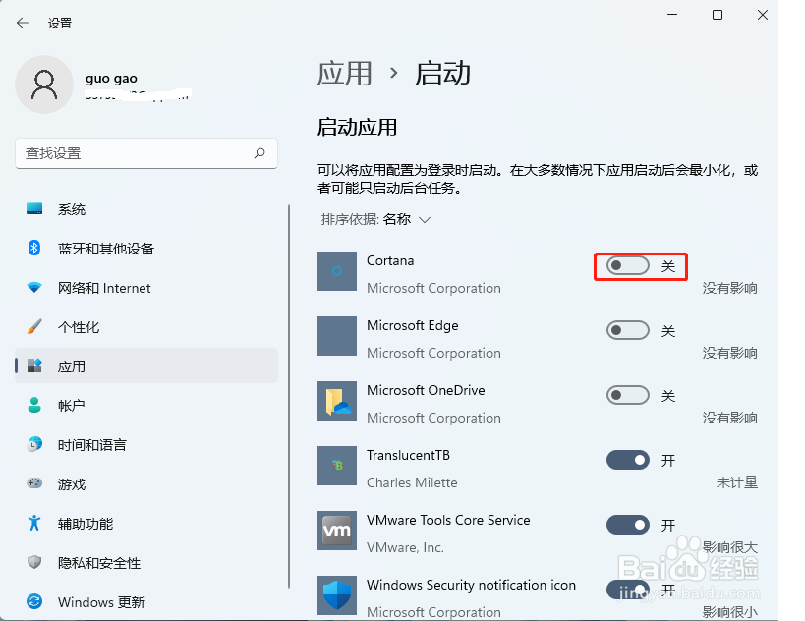Image resolution: width=805 pixels, height=621 pixels.
Task: Click the person icon for 帐户
Action: point(34,406)
